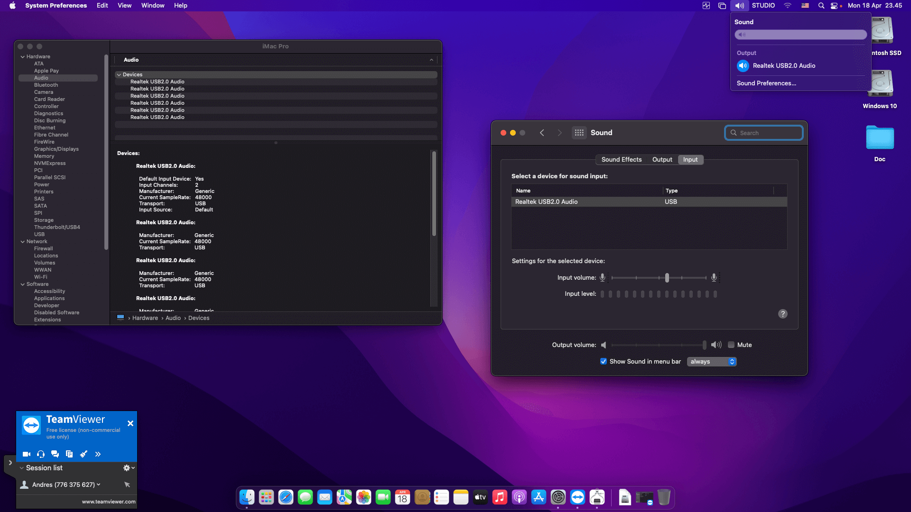Open Spotlight search in the menu bar

pyautogui.click(x=821, y=6)
